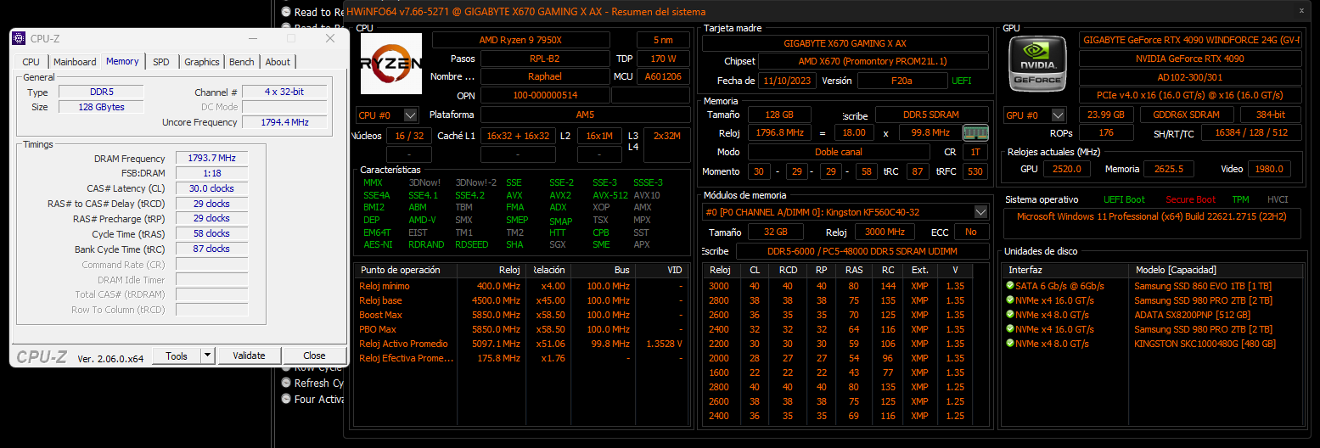The image size is (1320, 448).
Task: Click CAS# Latency value 30.0 clocks
Action: (x=211, y=188)
